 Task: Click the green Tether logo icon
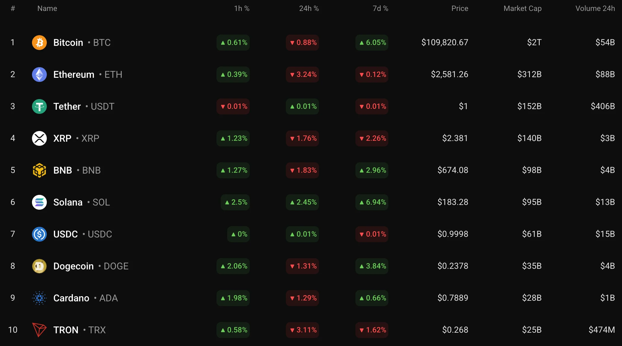(x=39, y=106)
